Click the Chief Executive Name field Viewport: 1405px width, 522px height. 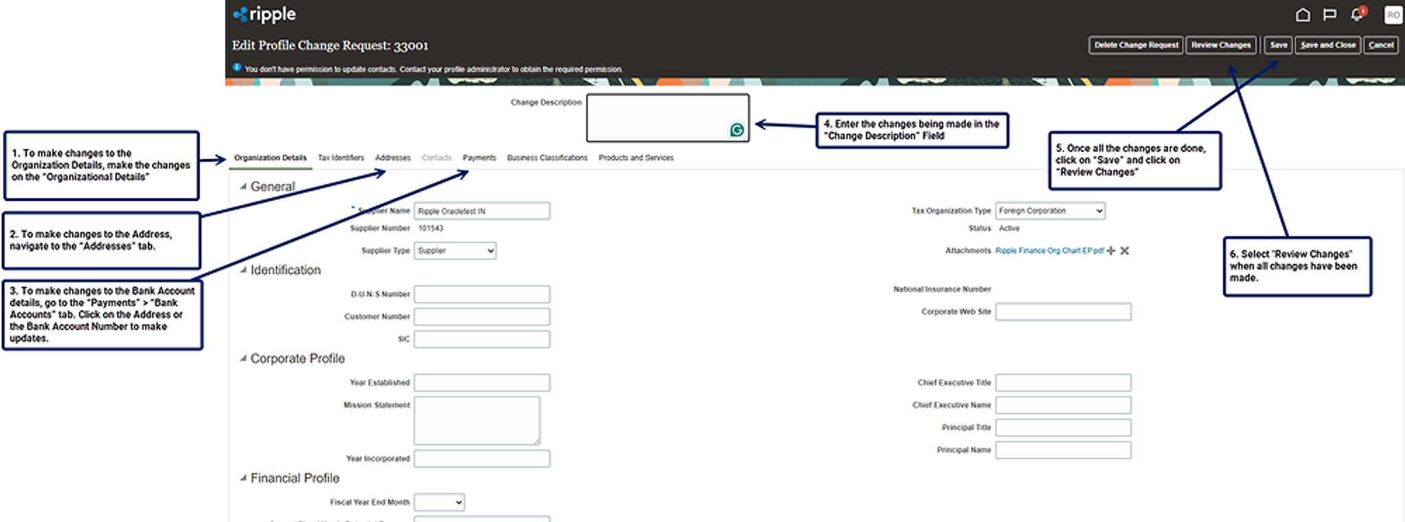(1063, 406)
